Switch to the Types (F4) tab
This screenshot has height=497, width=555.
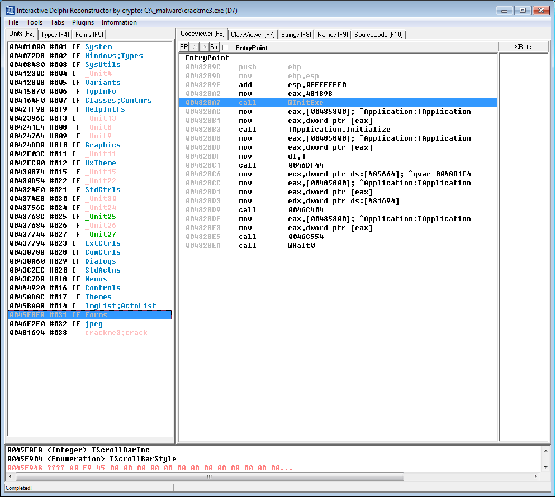coord(56,35)
